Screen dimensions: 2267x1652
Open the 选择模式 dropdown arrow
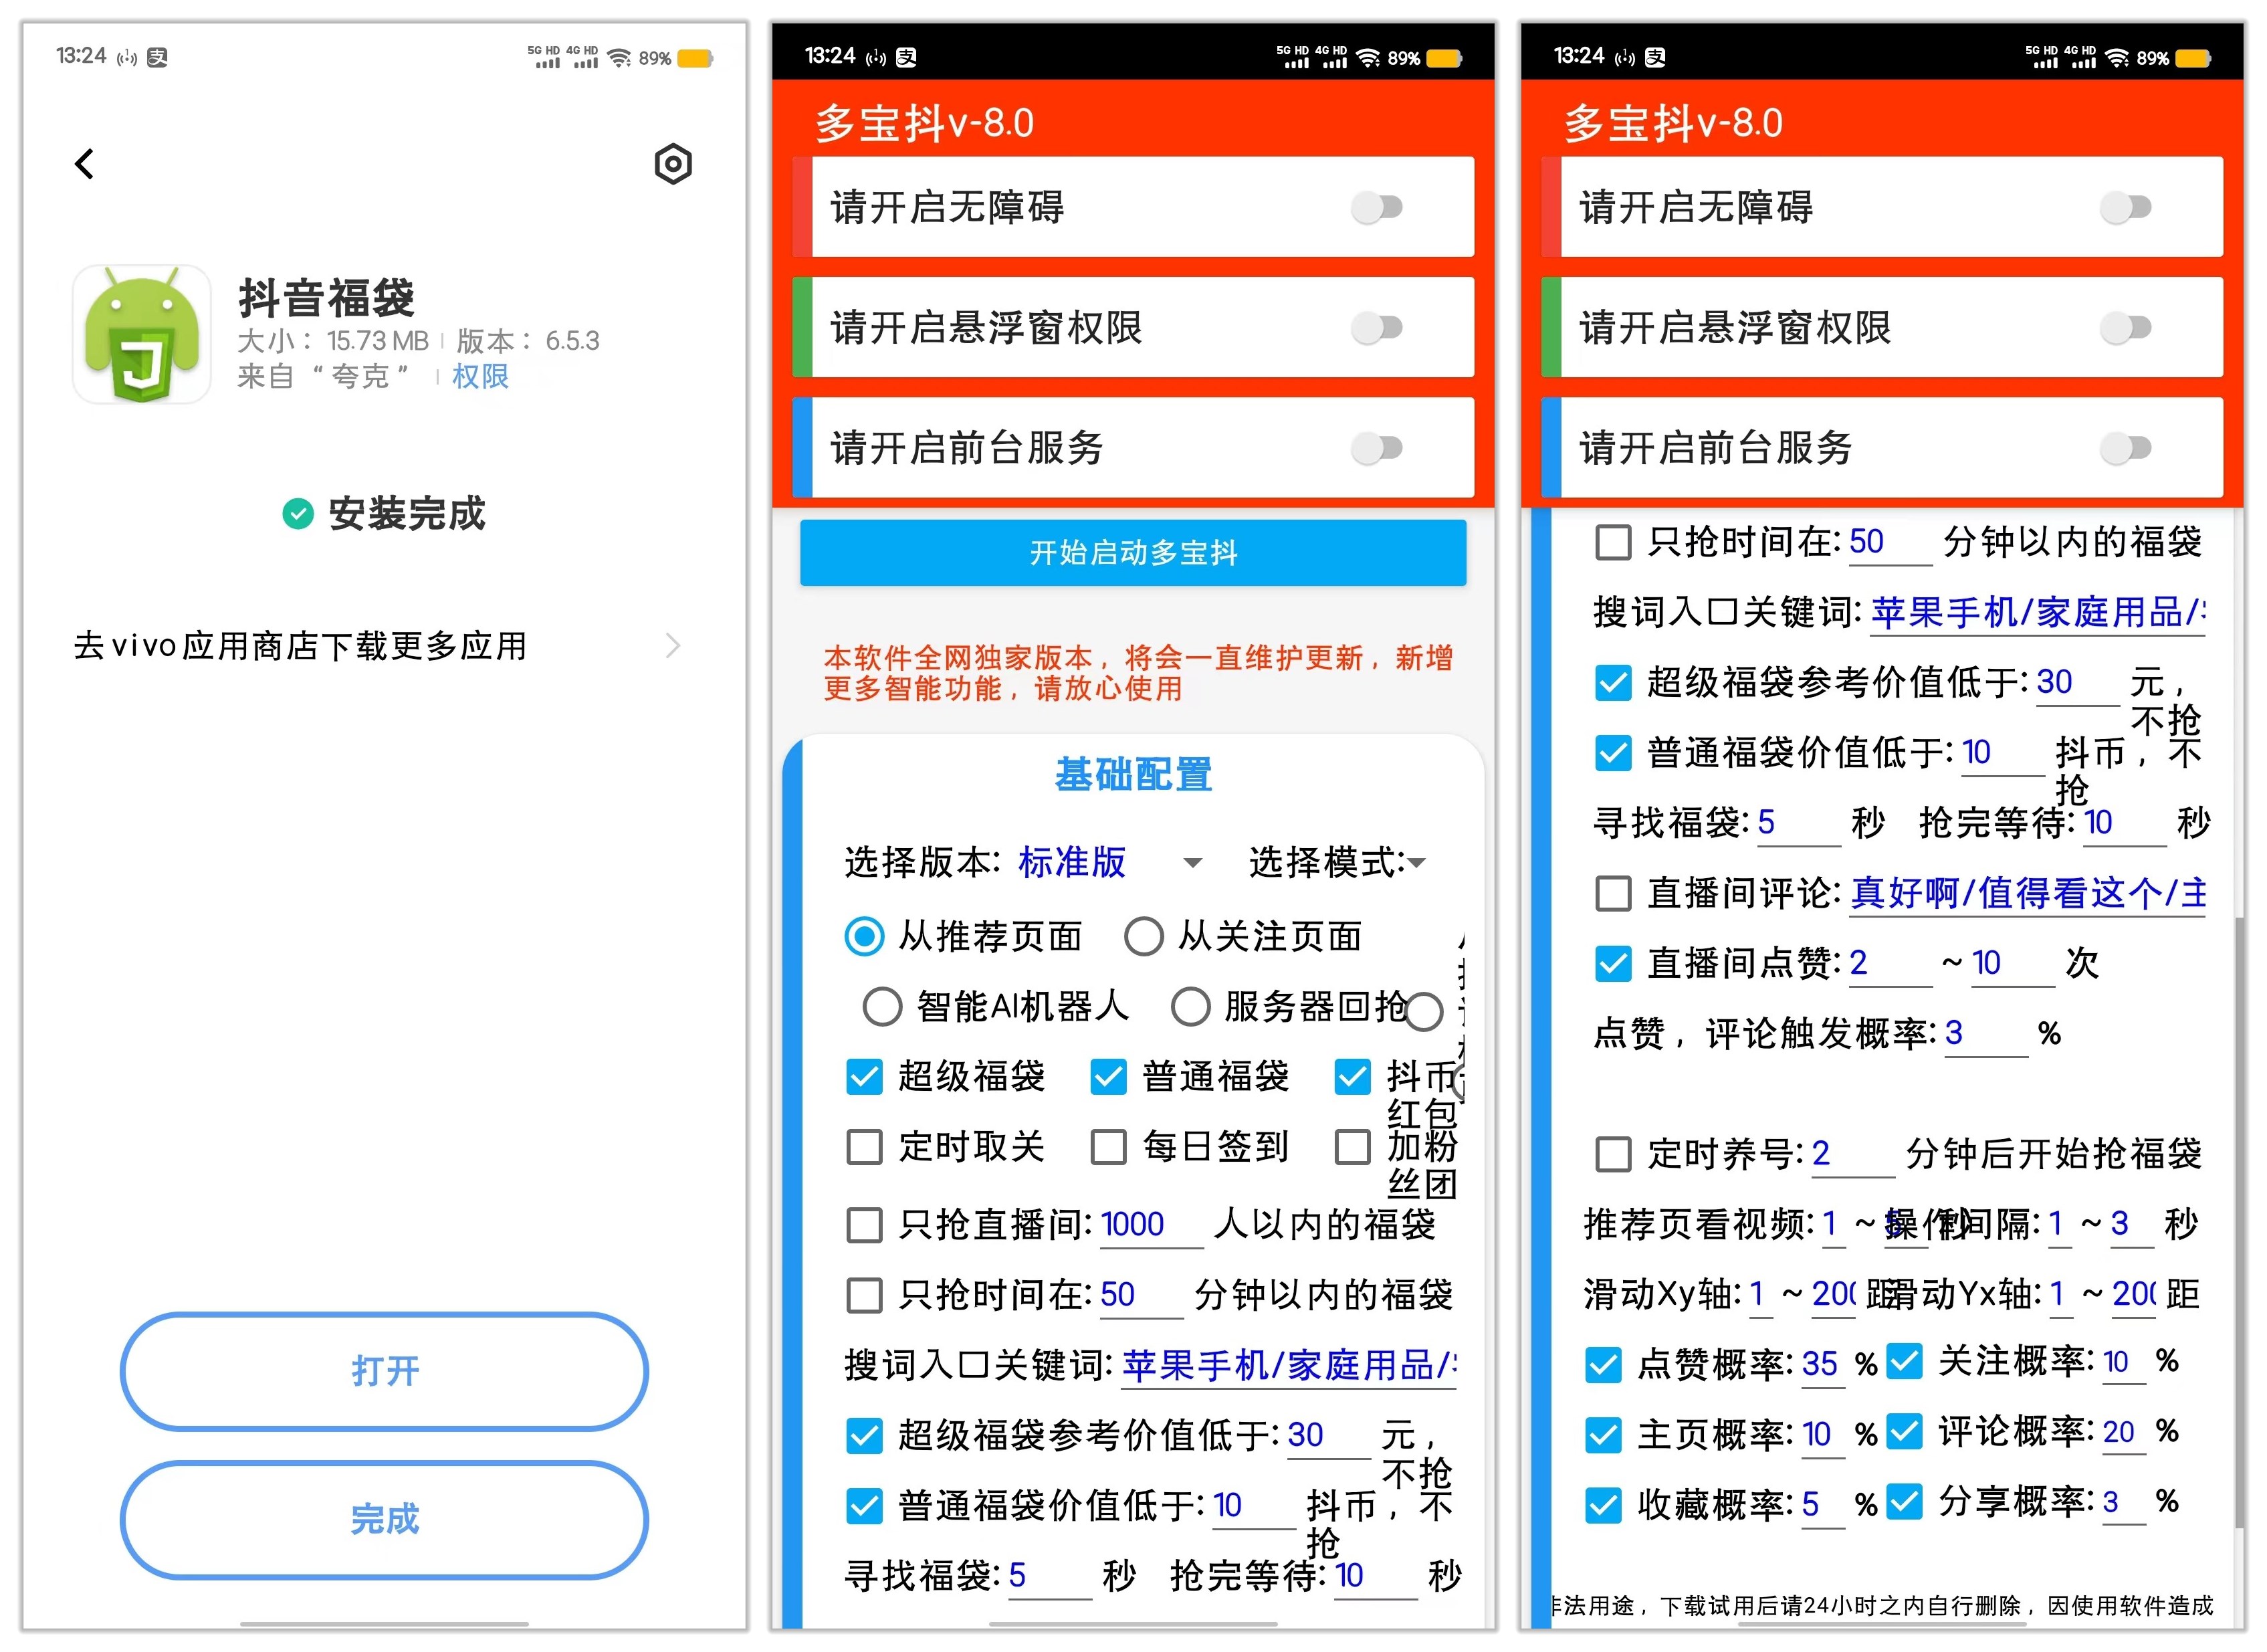click(1416, 862)
